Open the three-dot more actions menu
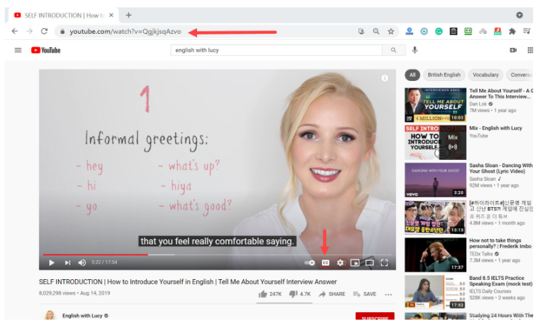548x323 pixels. (388, 294)
